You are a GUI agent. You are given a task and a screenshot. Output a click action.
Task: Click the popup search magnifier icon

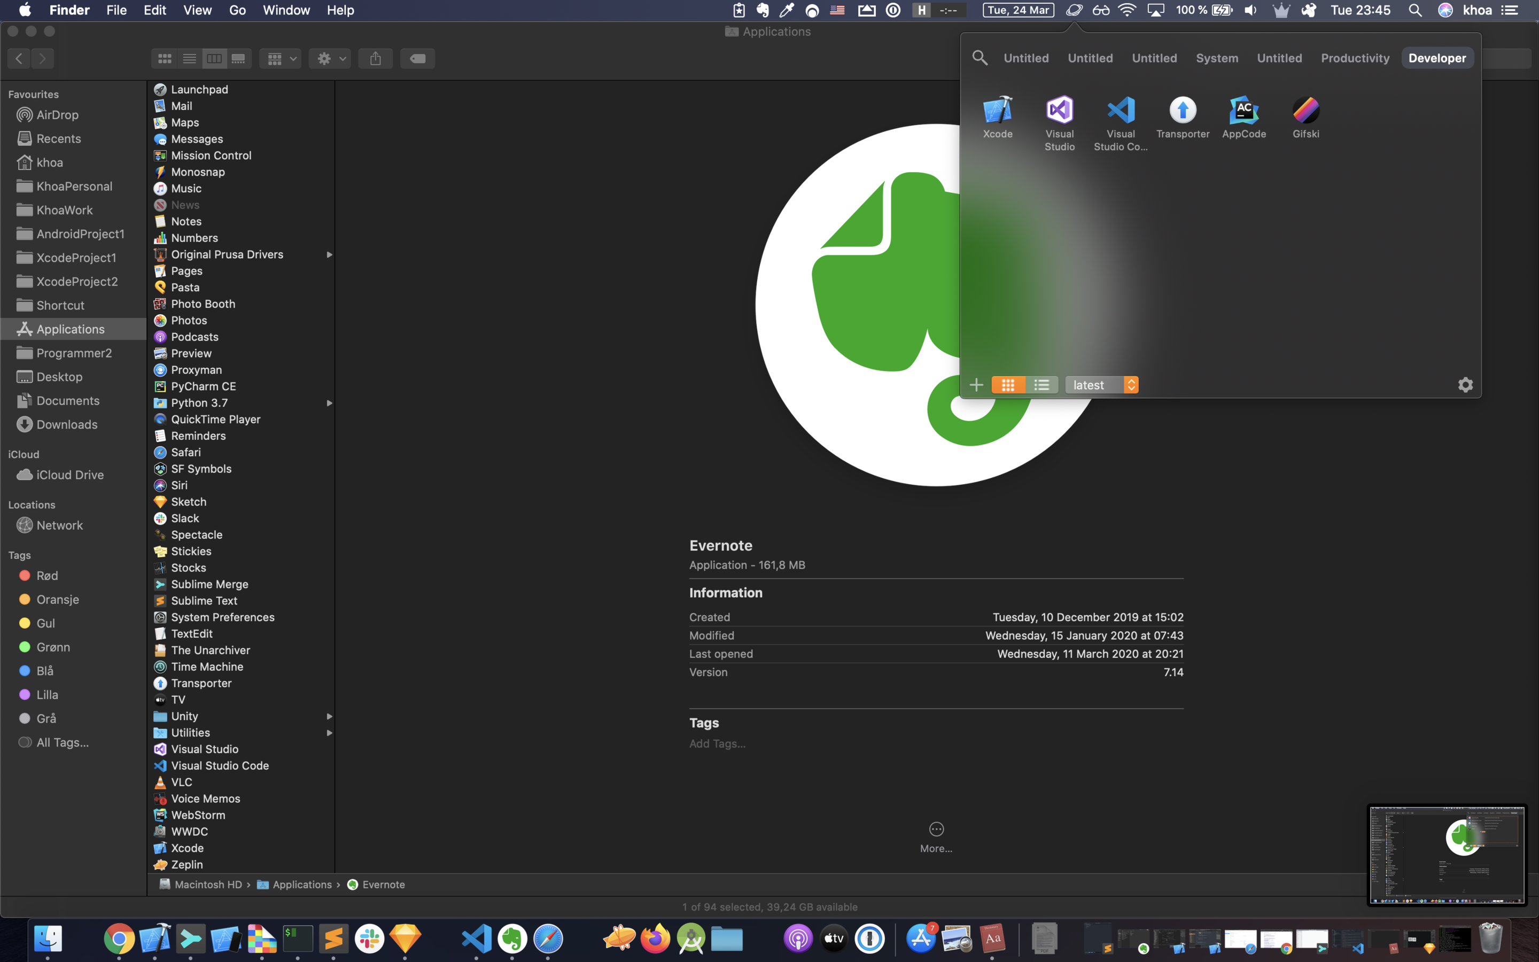(980, 58)
